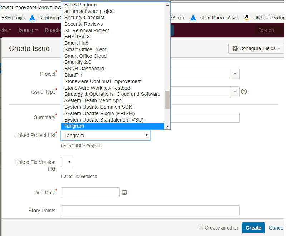293x236 pixels.
Task: Open the Linked Project List select box
Action: (106, 136)
